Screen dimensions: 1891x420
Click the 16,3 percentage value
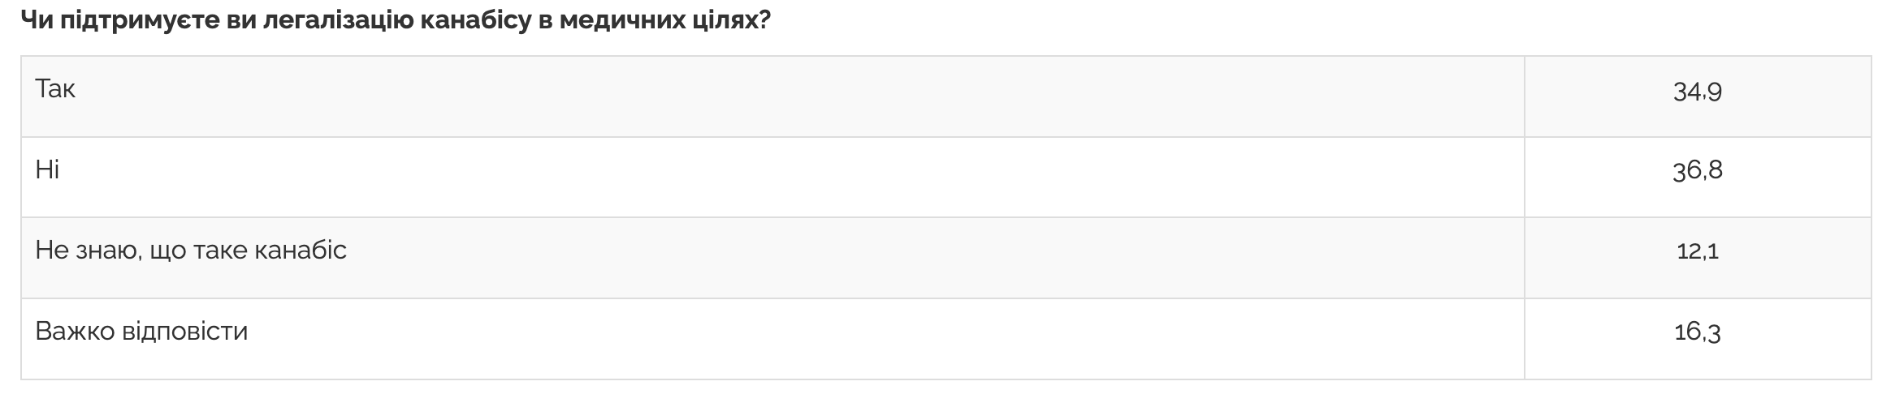[1697, 332]
